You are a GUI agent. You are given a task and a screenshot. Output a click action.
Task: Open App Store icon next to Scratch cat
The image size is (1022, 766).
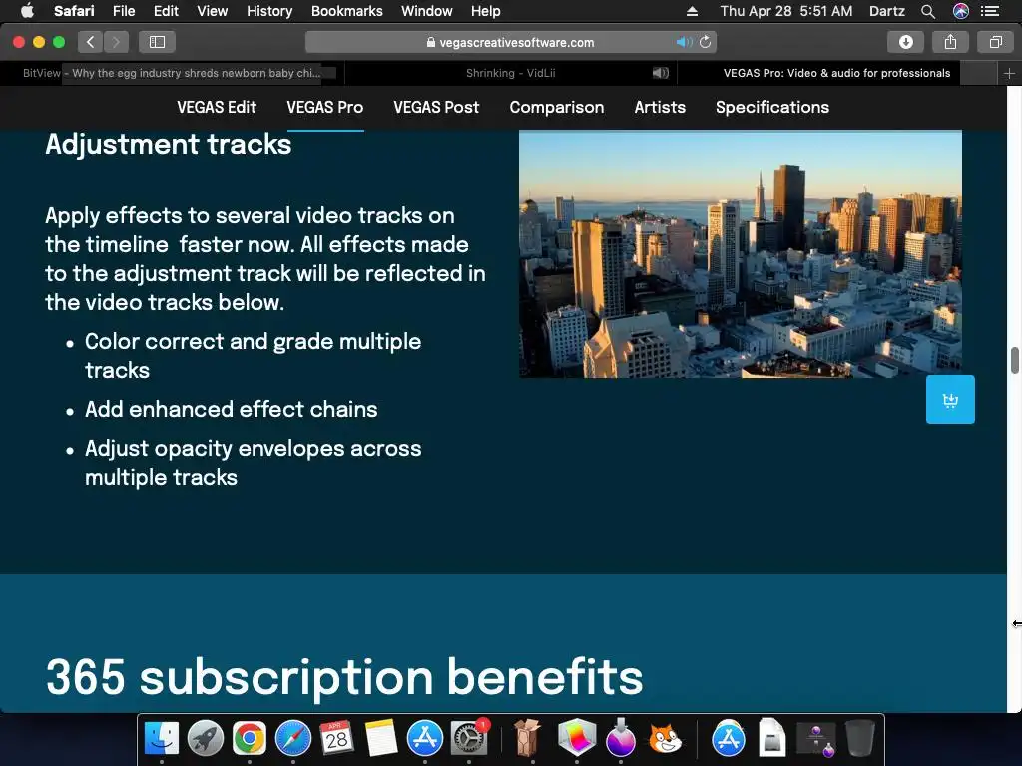point(728,739)
